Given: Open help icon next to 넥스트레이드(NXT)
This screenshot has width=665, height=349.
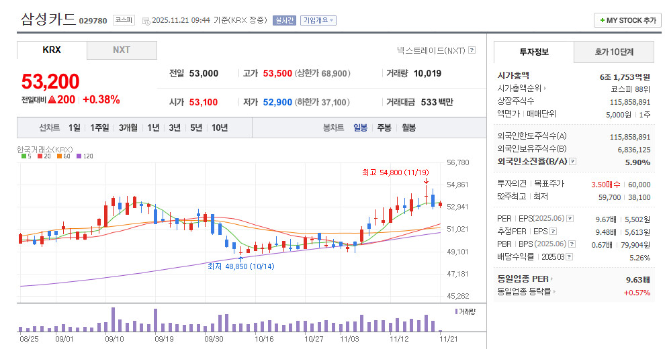Looking at the screenshot, I should [472, 50].
